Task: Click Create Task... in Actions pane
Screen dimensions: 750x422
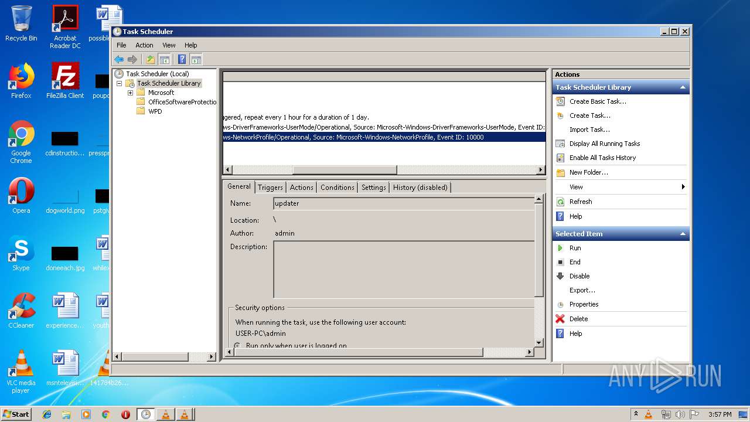Action: pyautogui.click(x=590, y=115)
